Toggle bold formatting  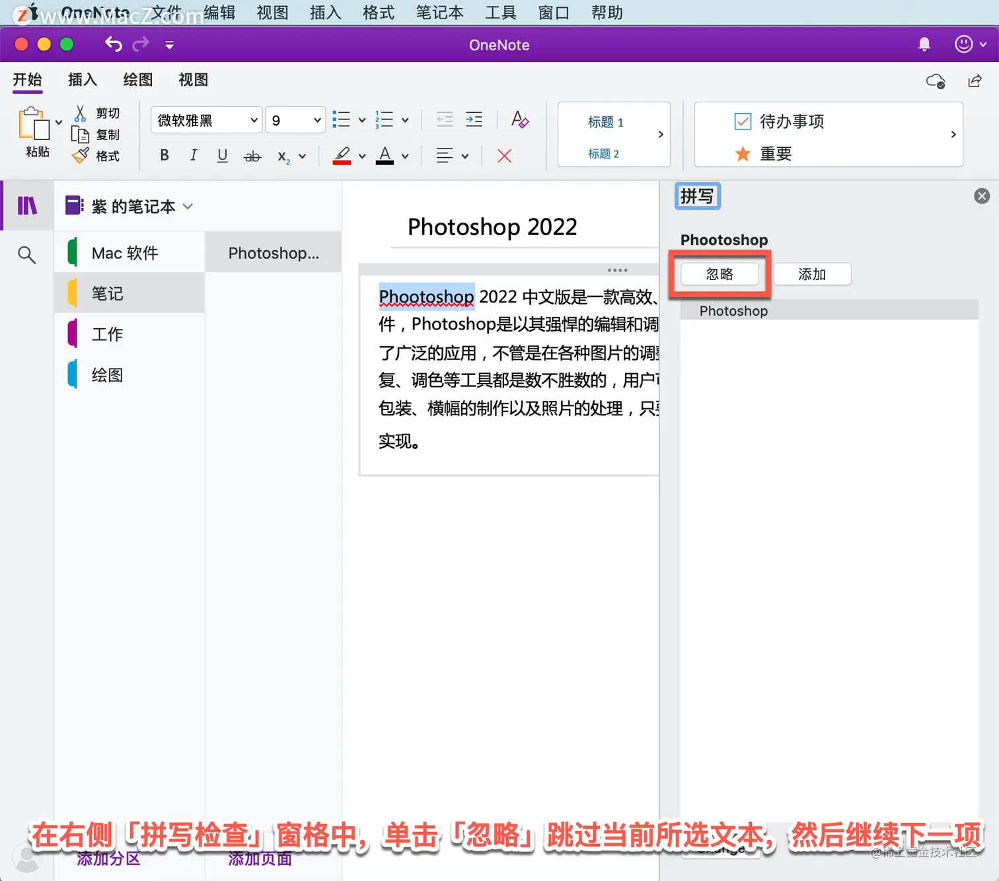(x=165, y=156)
